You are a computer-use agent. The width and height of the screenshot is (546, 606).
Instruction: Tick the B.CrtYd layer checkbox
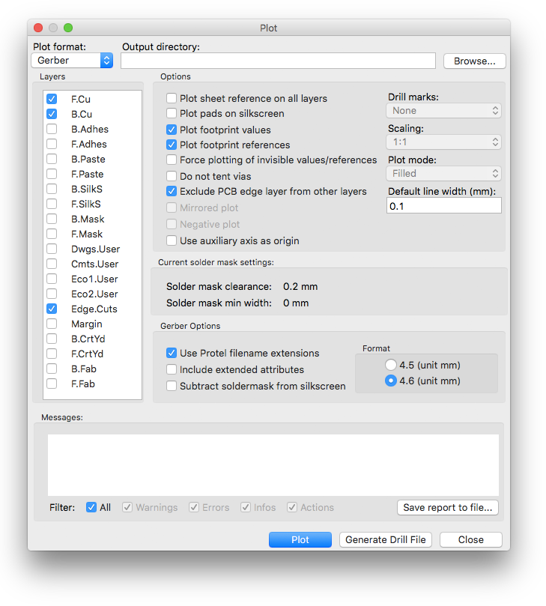[52, 339]
